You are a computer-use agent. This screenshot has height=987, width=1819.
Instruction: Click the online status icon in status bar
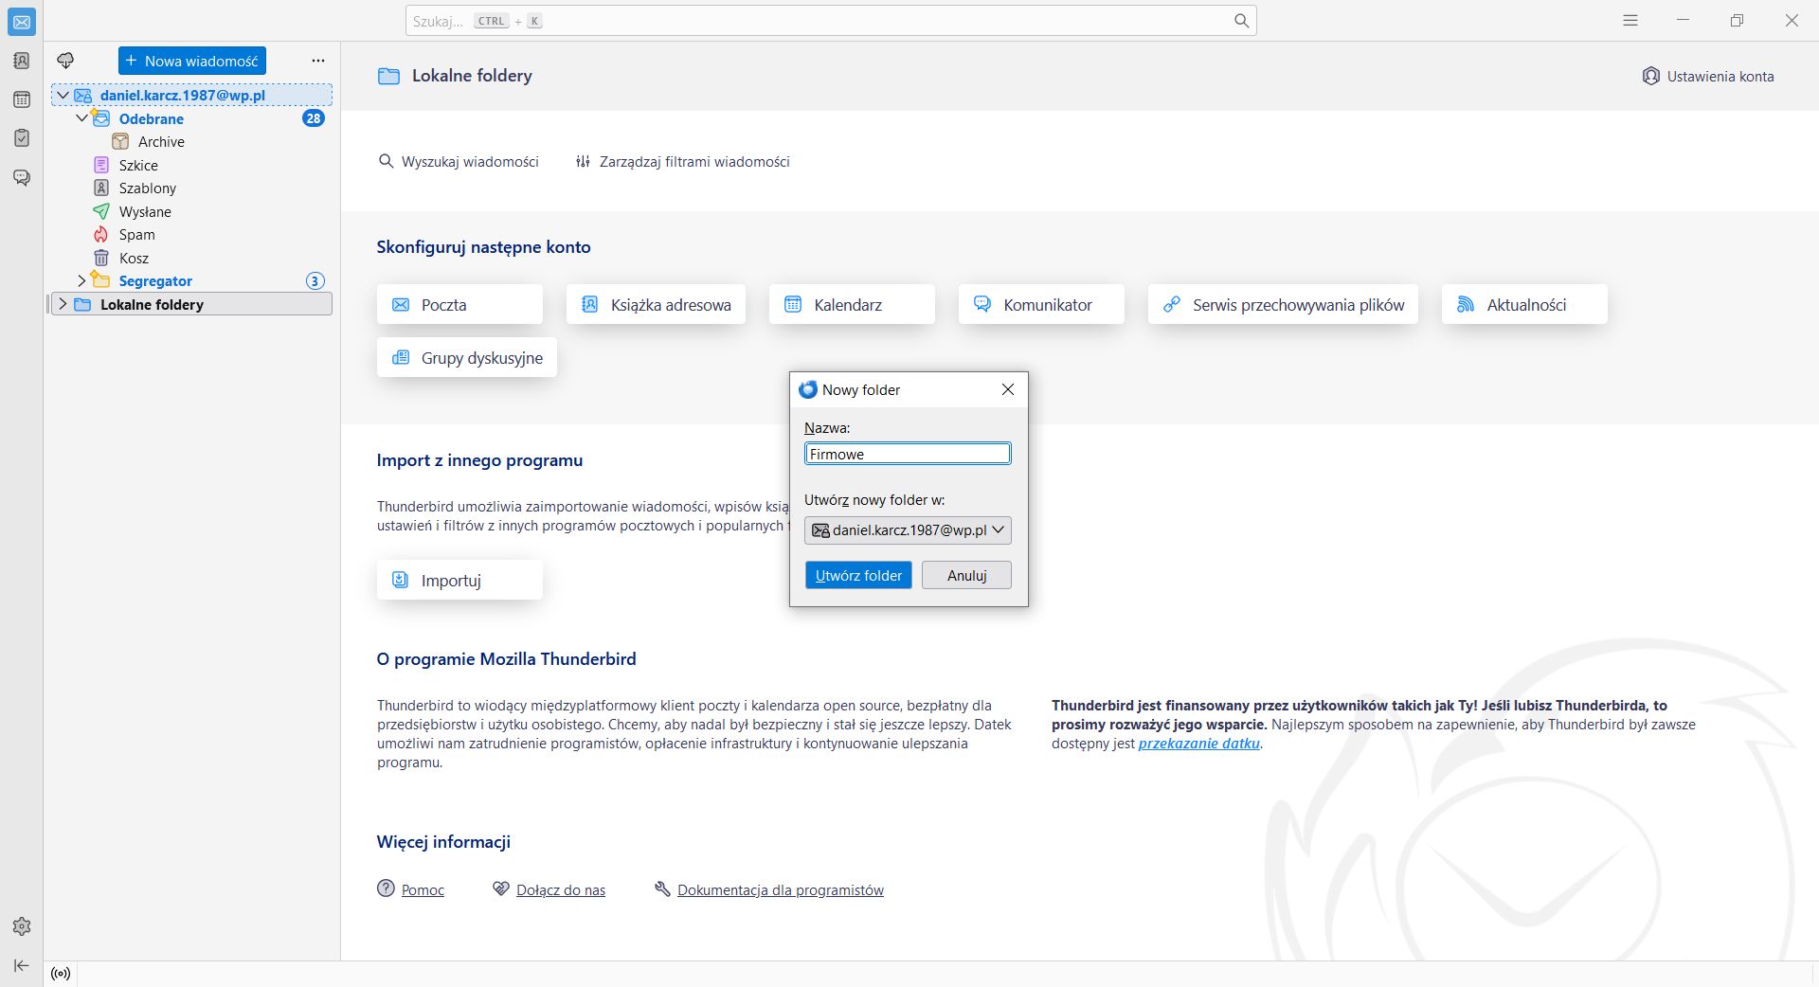click(61, 974)
